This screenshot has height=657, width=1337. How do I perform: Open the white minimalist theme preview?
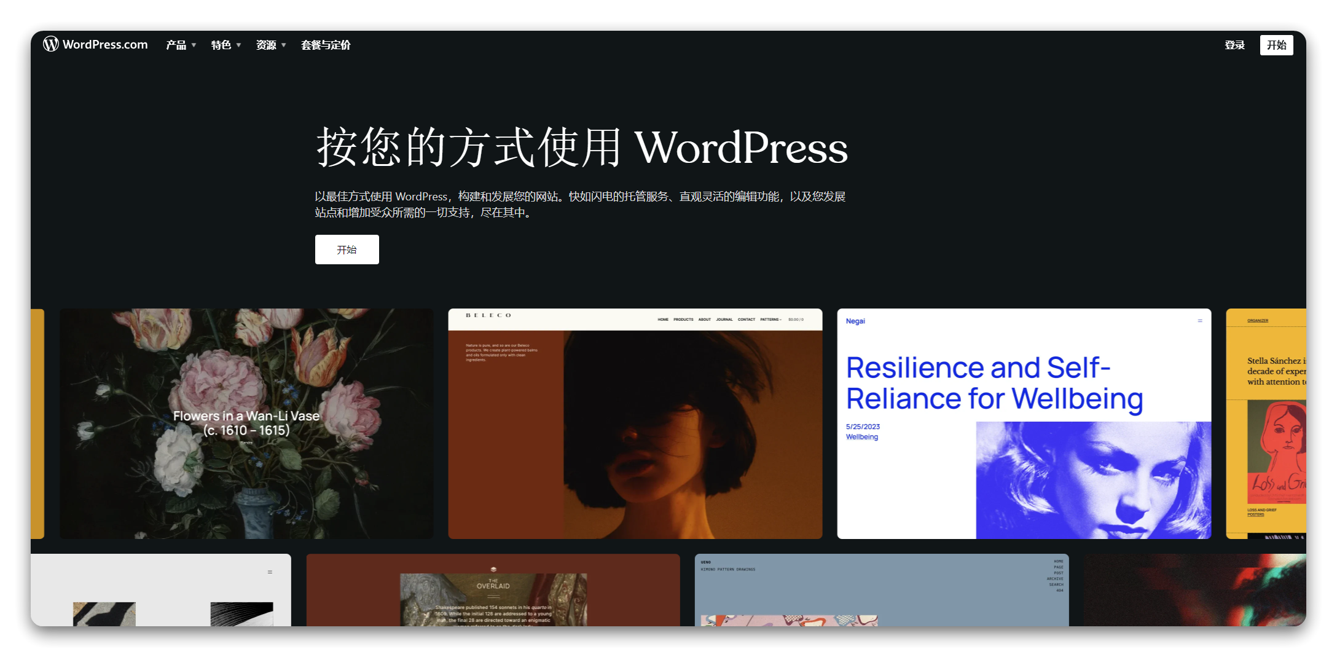(161, 590)
